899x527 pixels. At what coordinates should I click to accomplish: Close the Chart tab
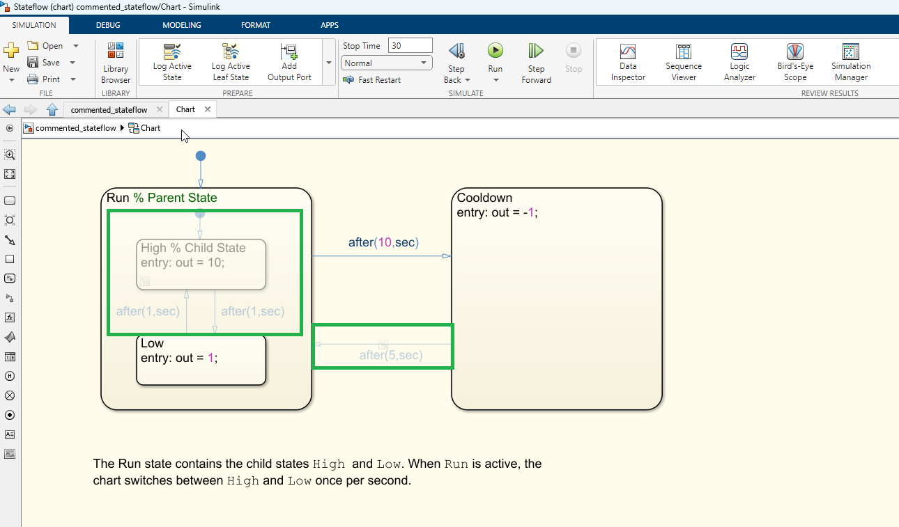point(207,109)
